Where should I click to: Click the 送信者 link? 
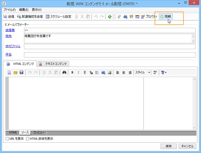[x=10, y=30]
